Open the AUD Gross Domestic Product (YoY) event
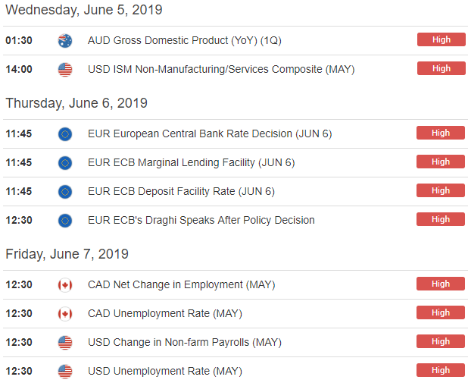468x383 pixels. tap(185, 40)
